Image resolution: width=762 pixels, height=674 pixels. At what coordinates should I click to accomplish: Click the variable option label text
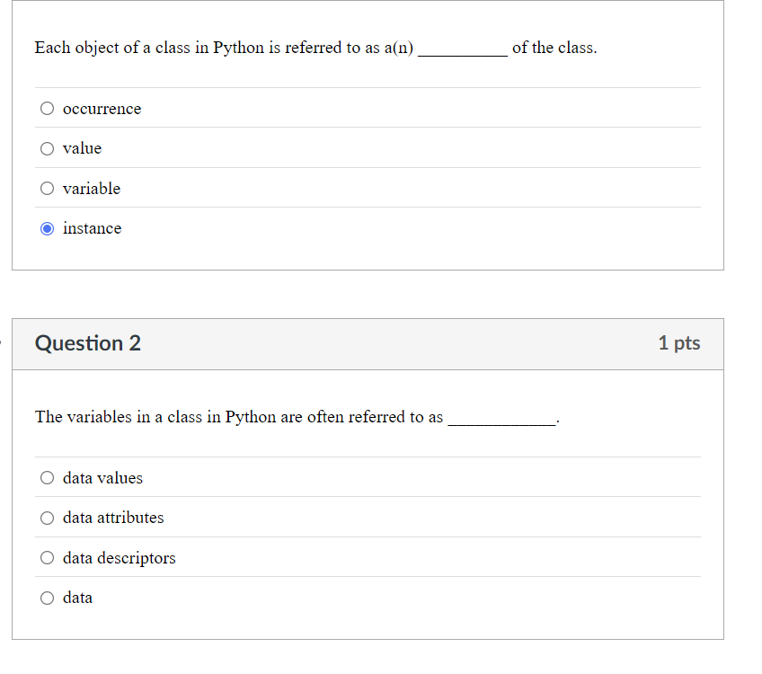91,188
